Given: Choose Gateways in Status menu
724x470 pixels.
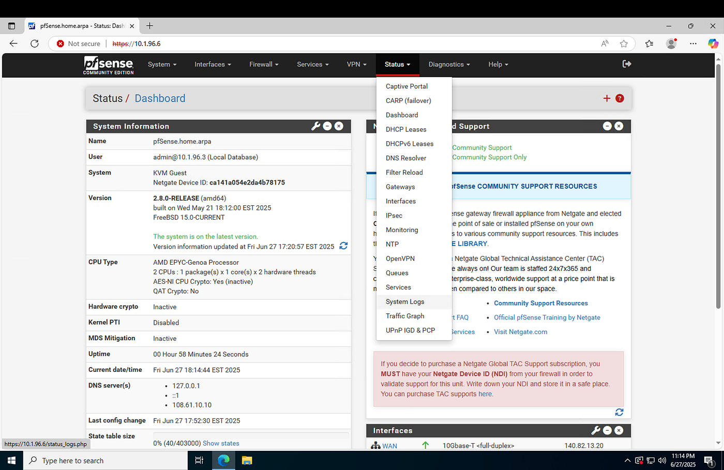Looking at the screenshot, I should click(x=414, y=187).
